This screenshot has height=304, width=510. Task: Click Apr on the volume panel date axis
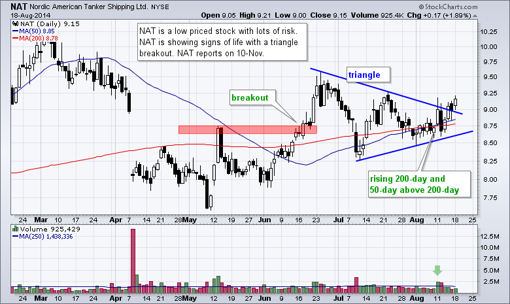(116, 298)
